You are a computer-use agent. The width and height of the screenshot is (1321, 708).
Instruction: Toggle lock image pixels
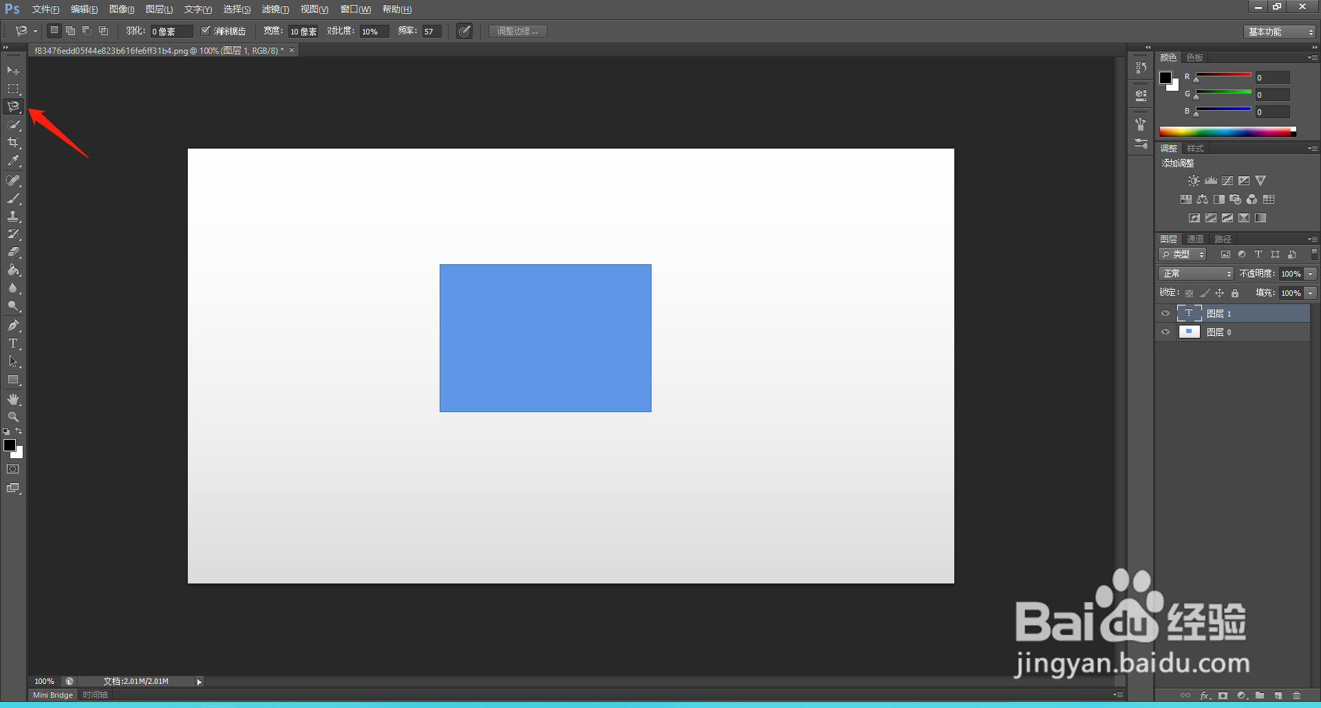click(x=1204, y=293)
